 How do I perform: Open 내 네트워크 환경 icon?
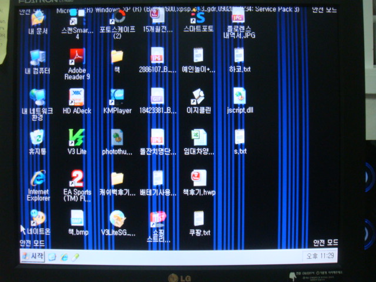click(x=38, y=98)
